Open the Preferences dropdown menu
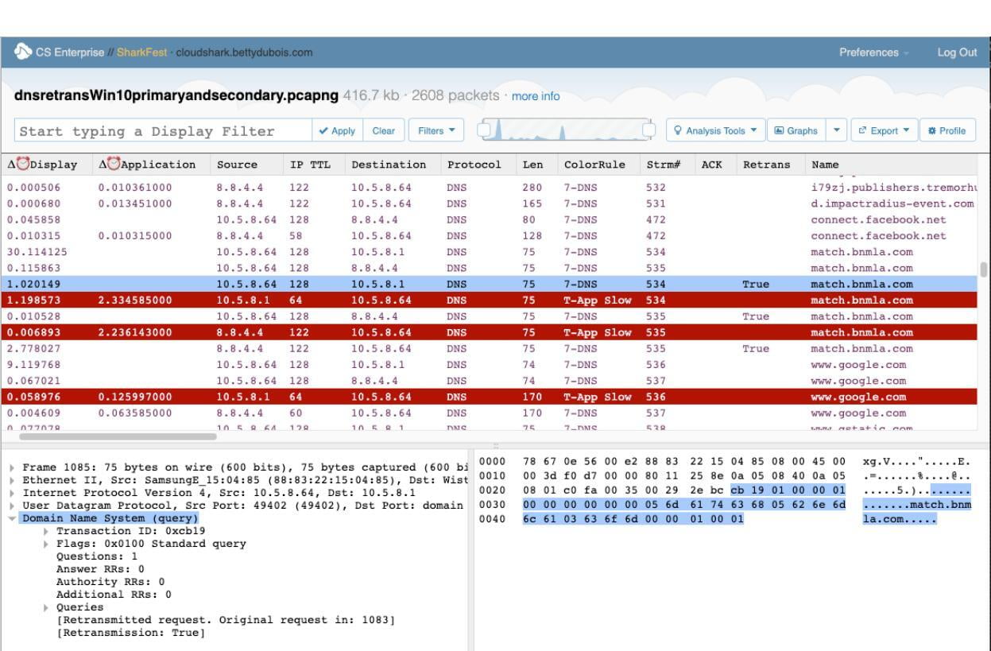 click(869, 52)
